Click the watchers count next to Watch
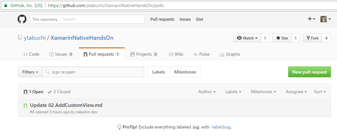Image resolution: width=337 pixels, height=139 pixels. point(265,38)
